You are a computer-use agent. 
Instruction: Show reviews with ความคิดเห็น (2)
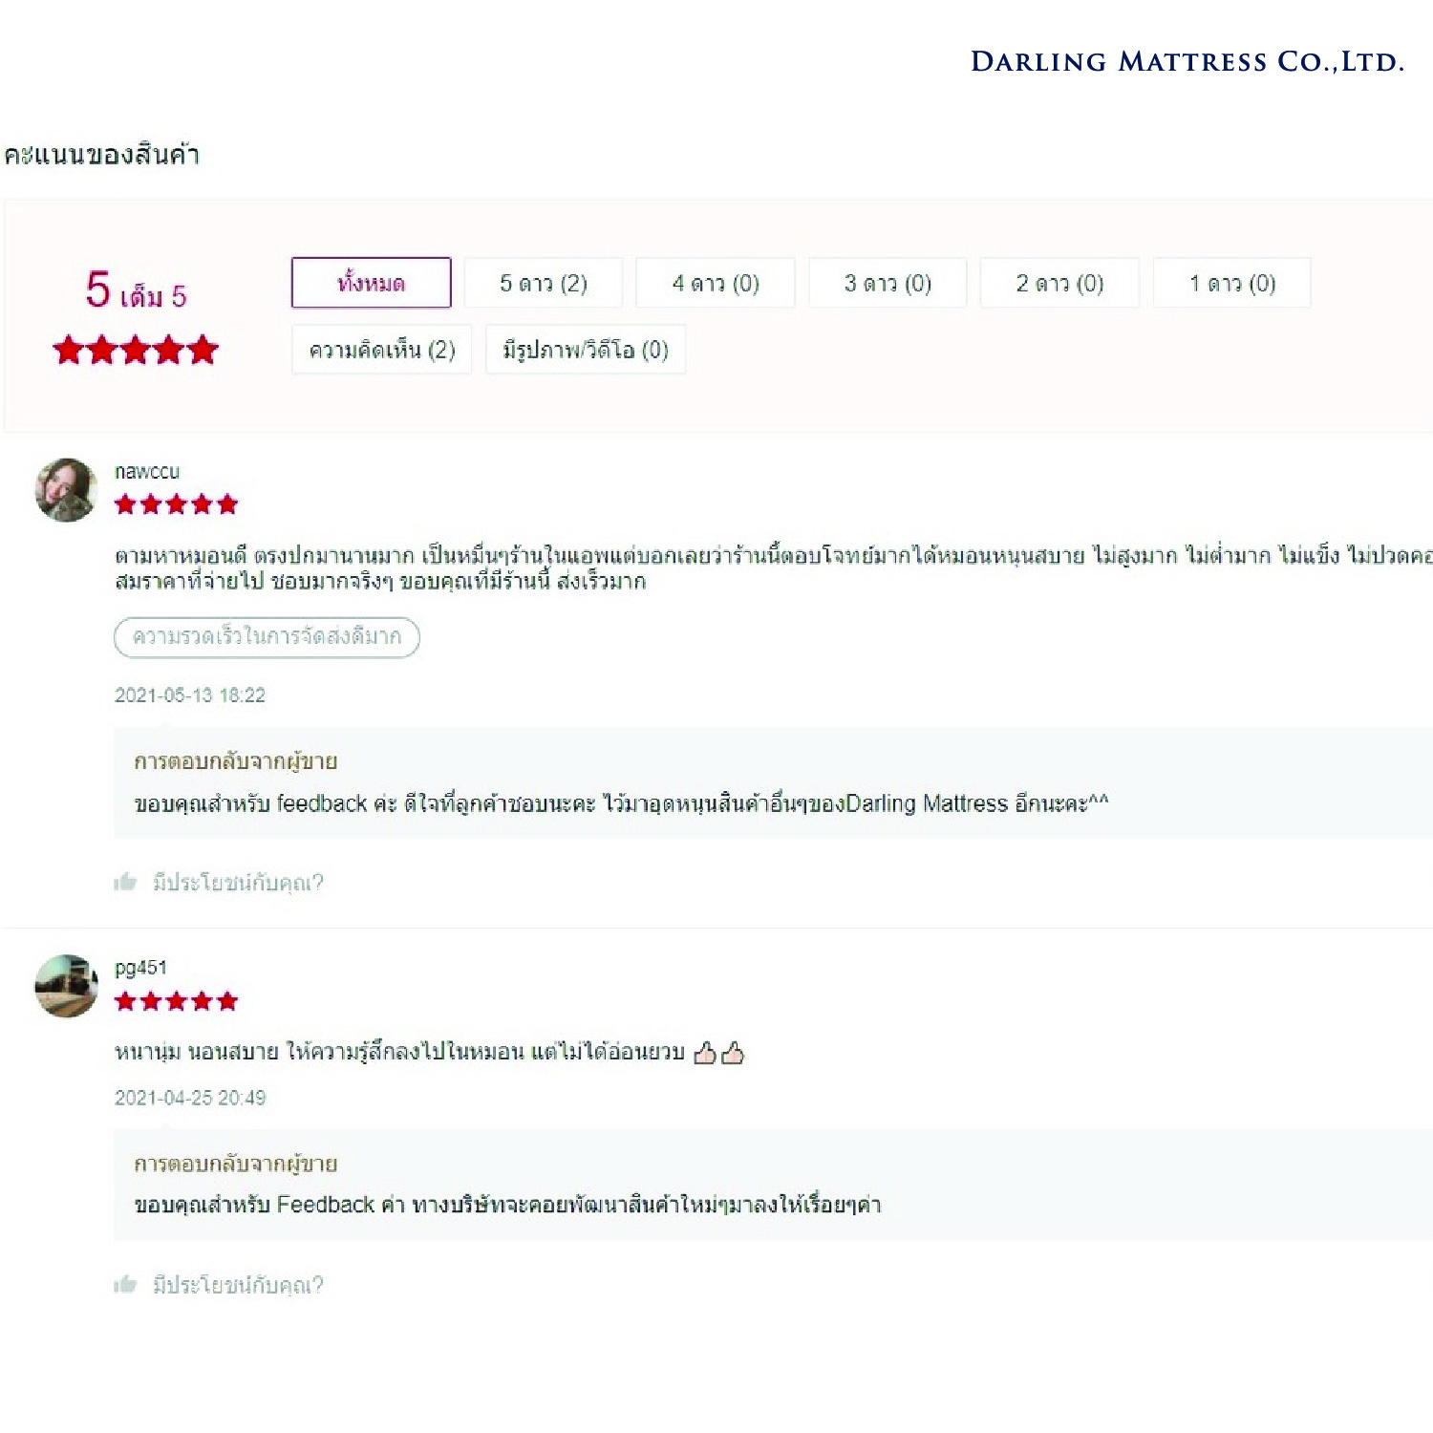381,350
